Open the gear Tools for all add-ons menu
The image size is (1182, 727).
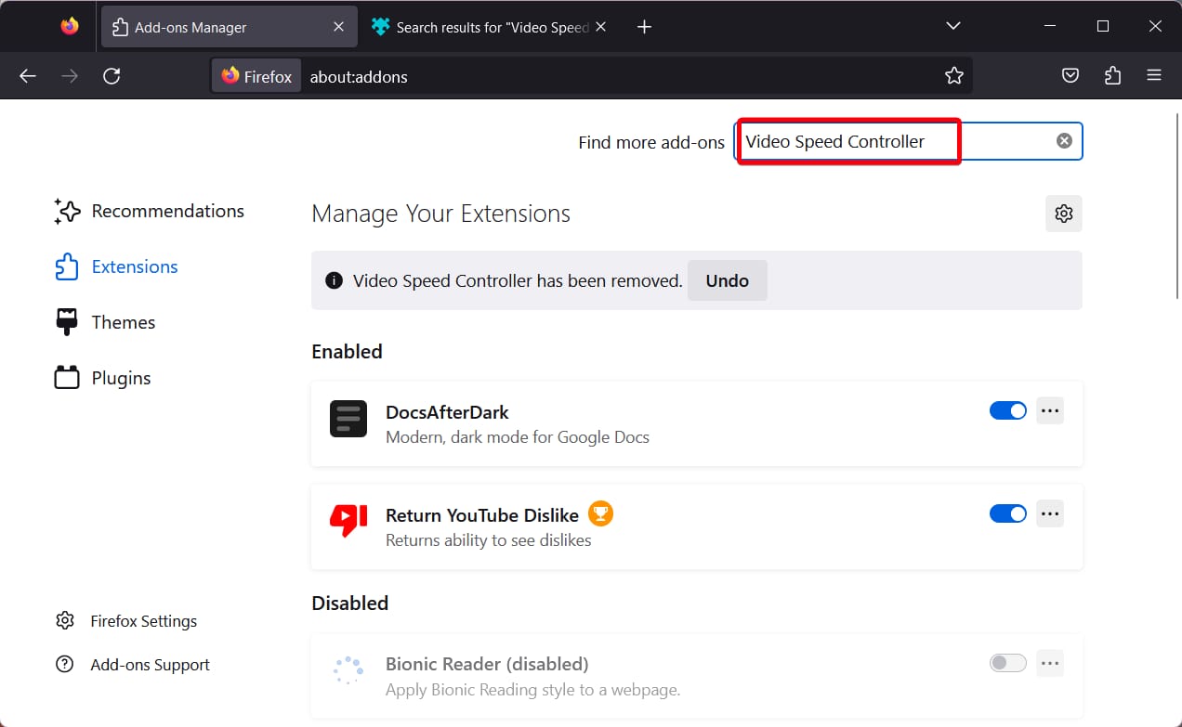pos(1064,214)
